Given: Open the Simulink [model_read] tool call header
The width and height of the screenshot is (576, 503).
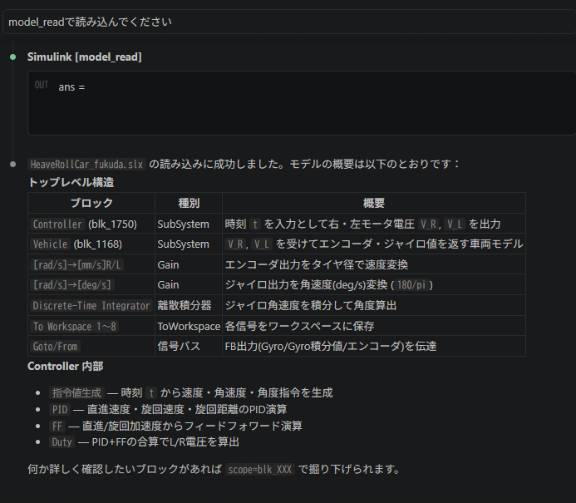Looking at the screenshot, I should pyautogui.click(x=85, y=57).
